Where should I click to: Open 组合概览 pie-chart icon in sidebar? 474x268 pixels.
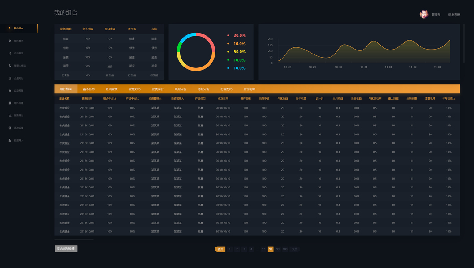(x=10, y=41)
